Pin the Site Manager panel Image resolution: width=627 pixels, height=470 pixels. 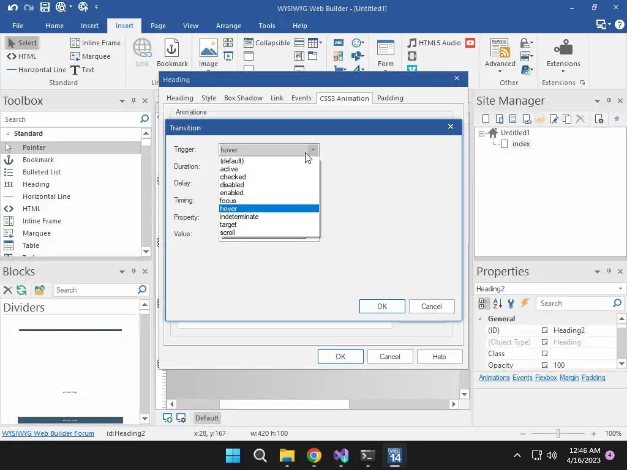pyautogui.click(x=609, y=101)
